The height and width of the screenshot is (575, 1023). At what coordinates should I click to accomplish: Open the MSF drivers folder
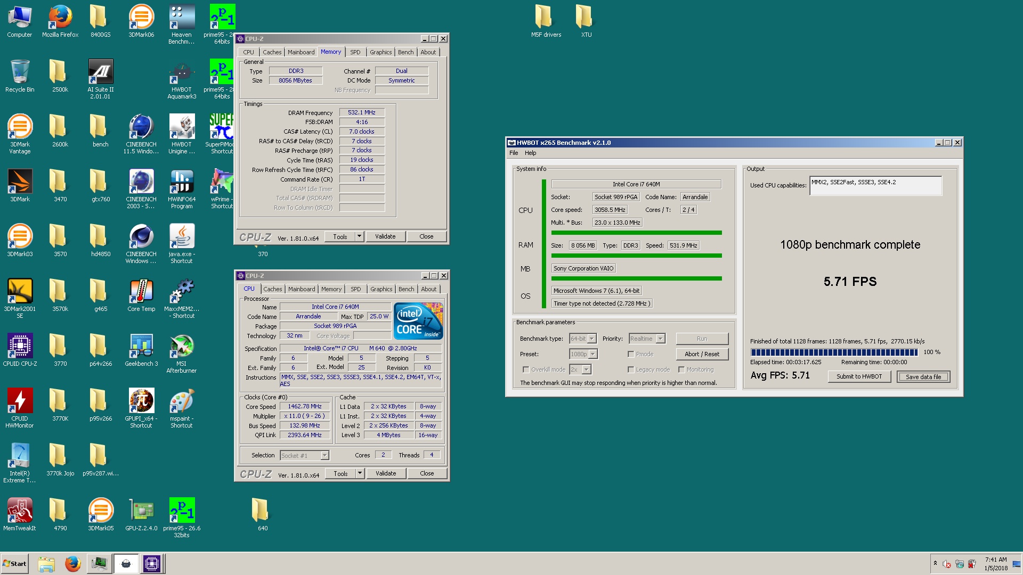pos(546,21)
